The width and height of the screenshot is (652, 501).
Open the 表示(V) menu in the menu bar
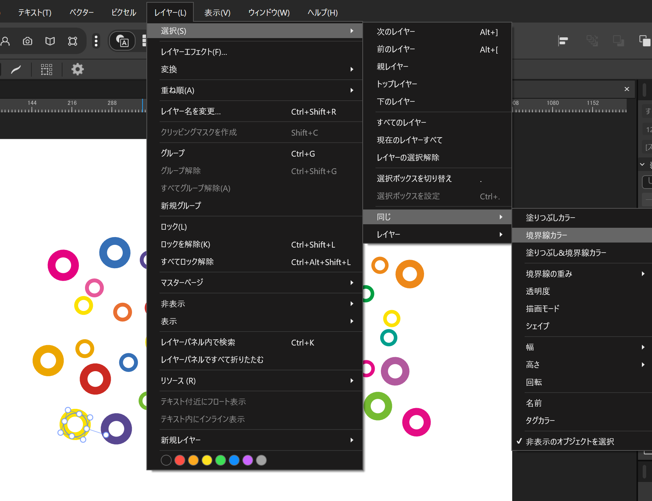tap(217, 12)
